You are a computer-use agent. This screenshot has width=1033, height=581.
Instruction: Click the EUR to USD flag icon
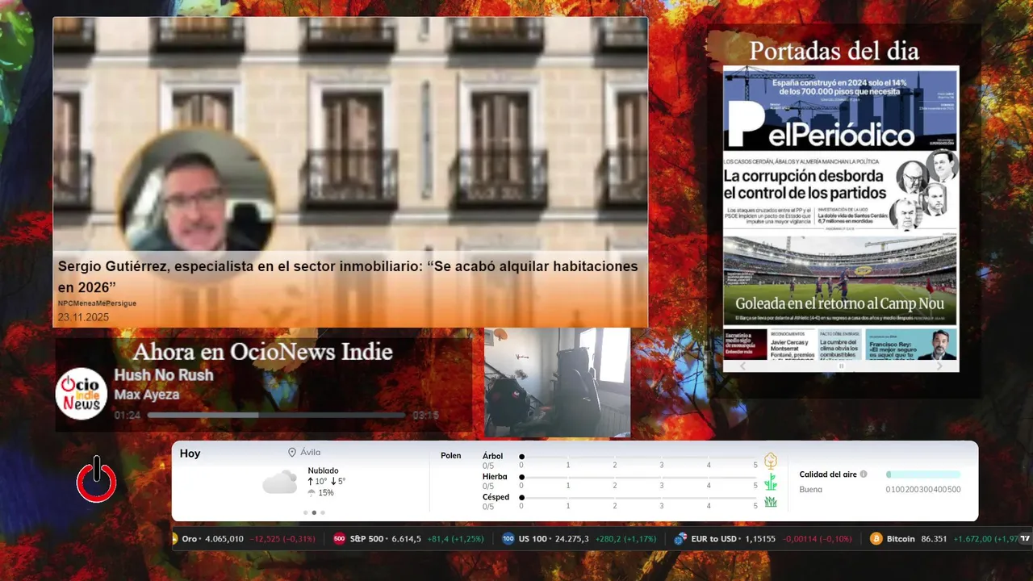680,539
